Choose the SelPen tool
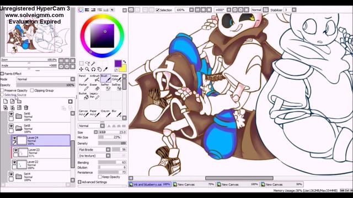Viewport: 353px width, 198px height. coord(105,87)
